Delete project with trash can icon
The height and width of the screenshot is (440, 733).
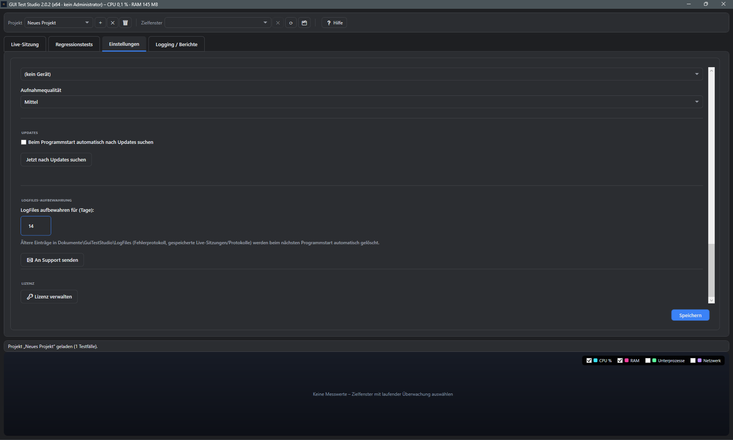(125, 23)
